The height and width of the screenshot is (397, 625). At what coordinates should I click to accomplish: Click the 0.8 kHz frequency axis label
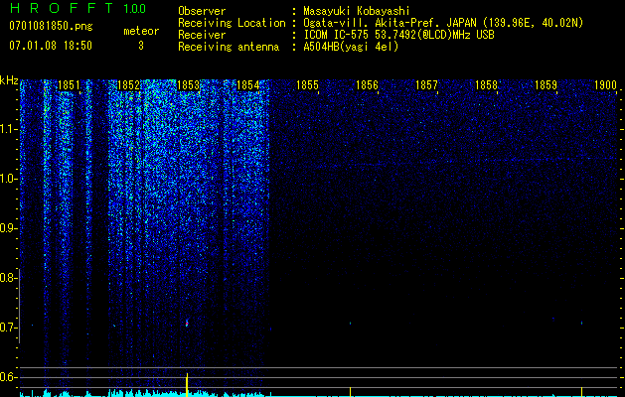(8, 278)
